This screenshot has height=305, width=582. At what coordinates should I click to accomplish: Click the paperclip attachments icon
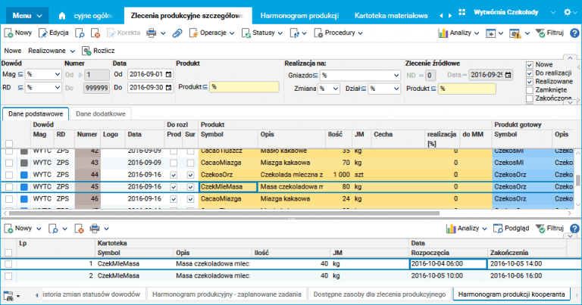[177, 33]
